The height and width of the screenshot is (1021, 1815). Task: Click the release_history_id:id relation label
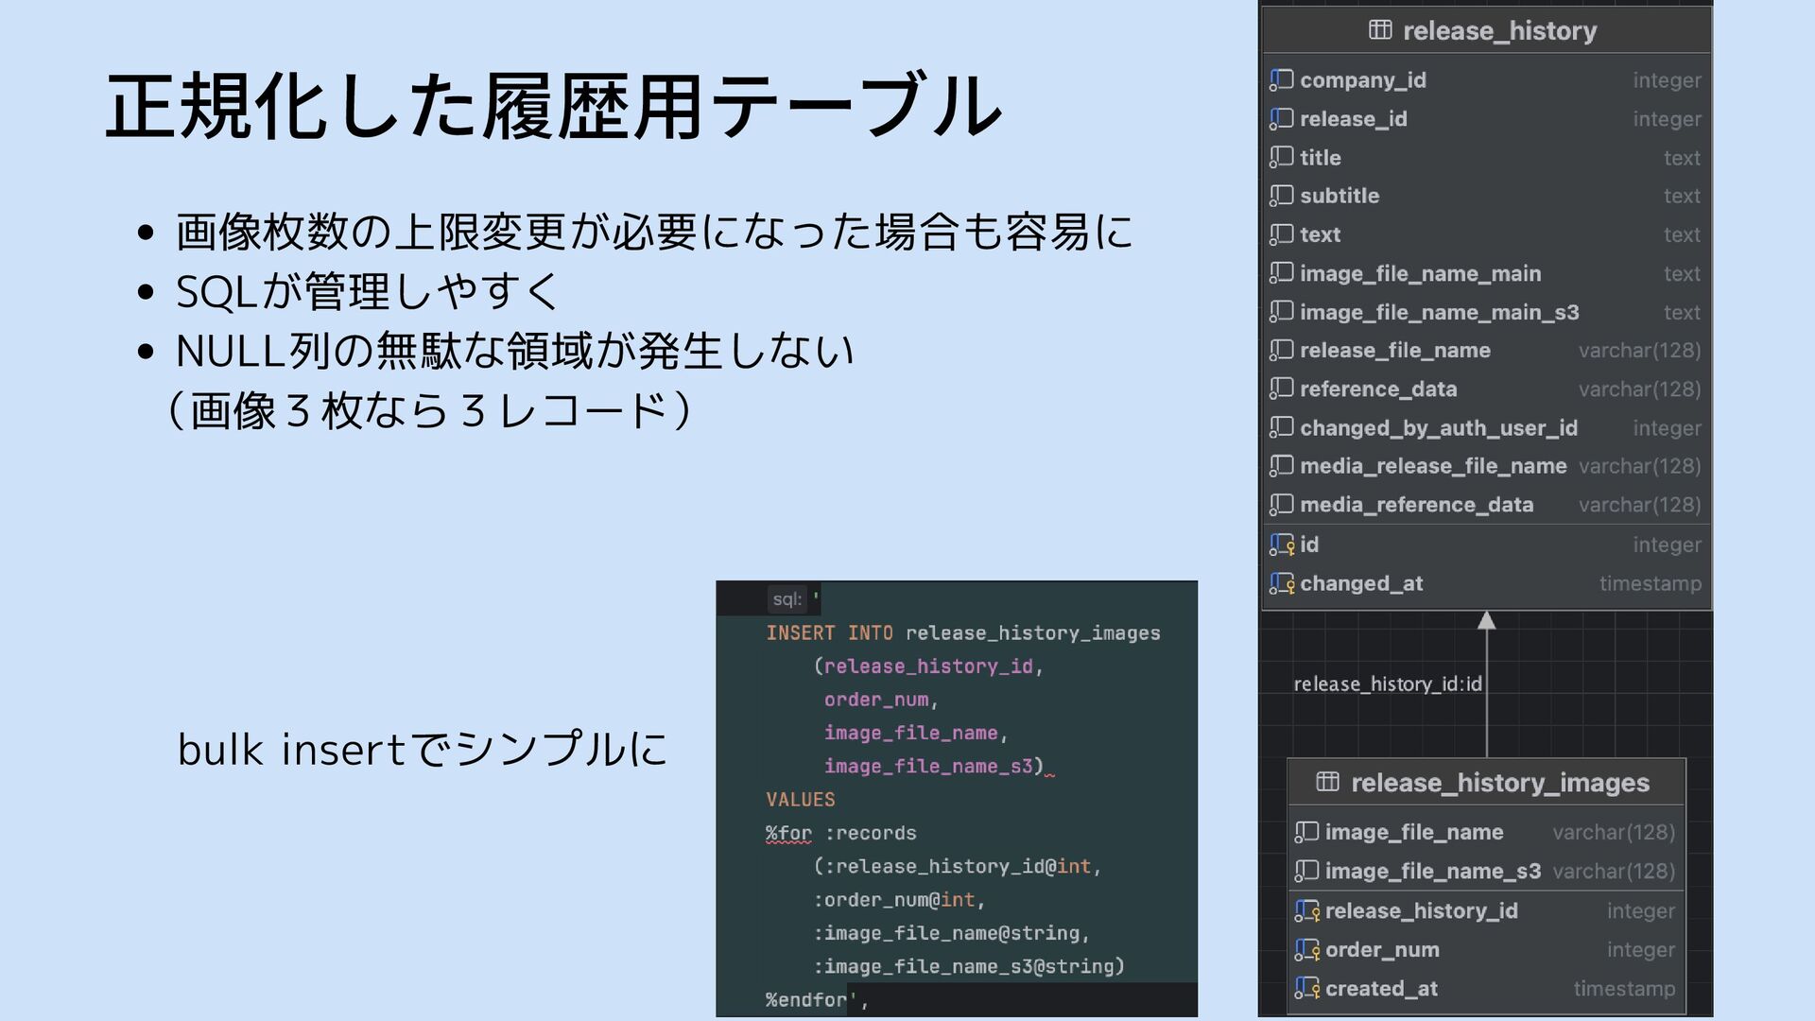[x=1387, y=684]
